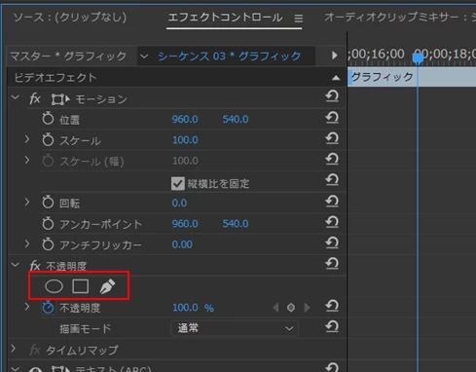Collapse the ビデオエフェクト section with the up arrow

336,78
